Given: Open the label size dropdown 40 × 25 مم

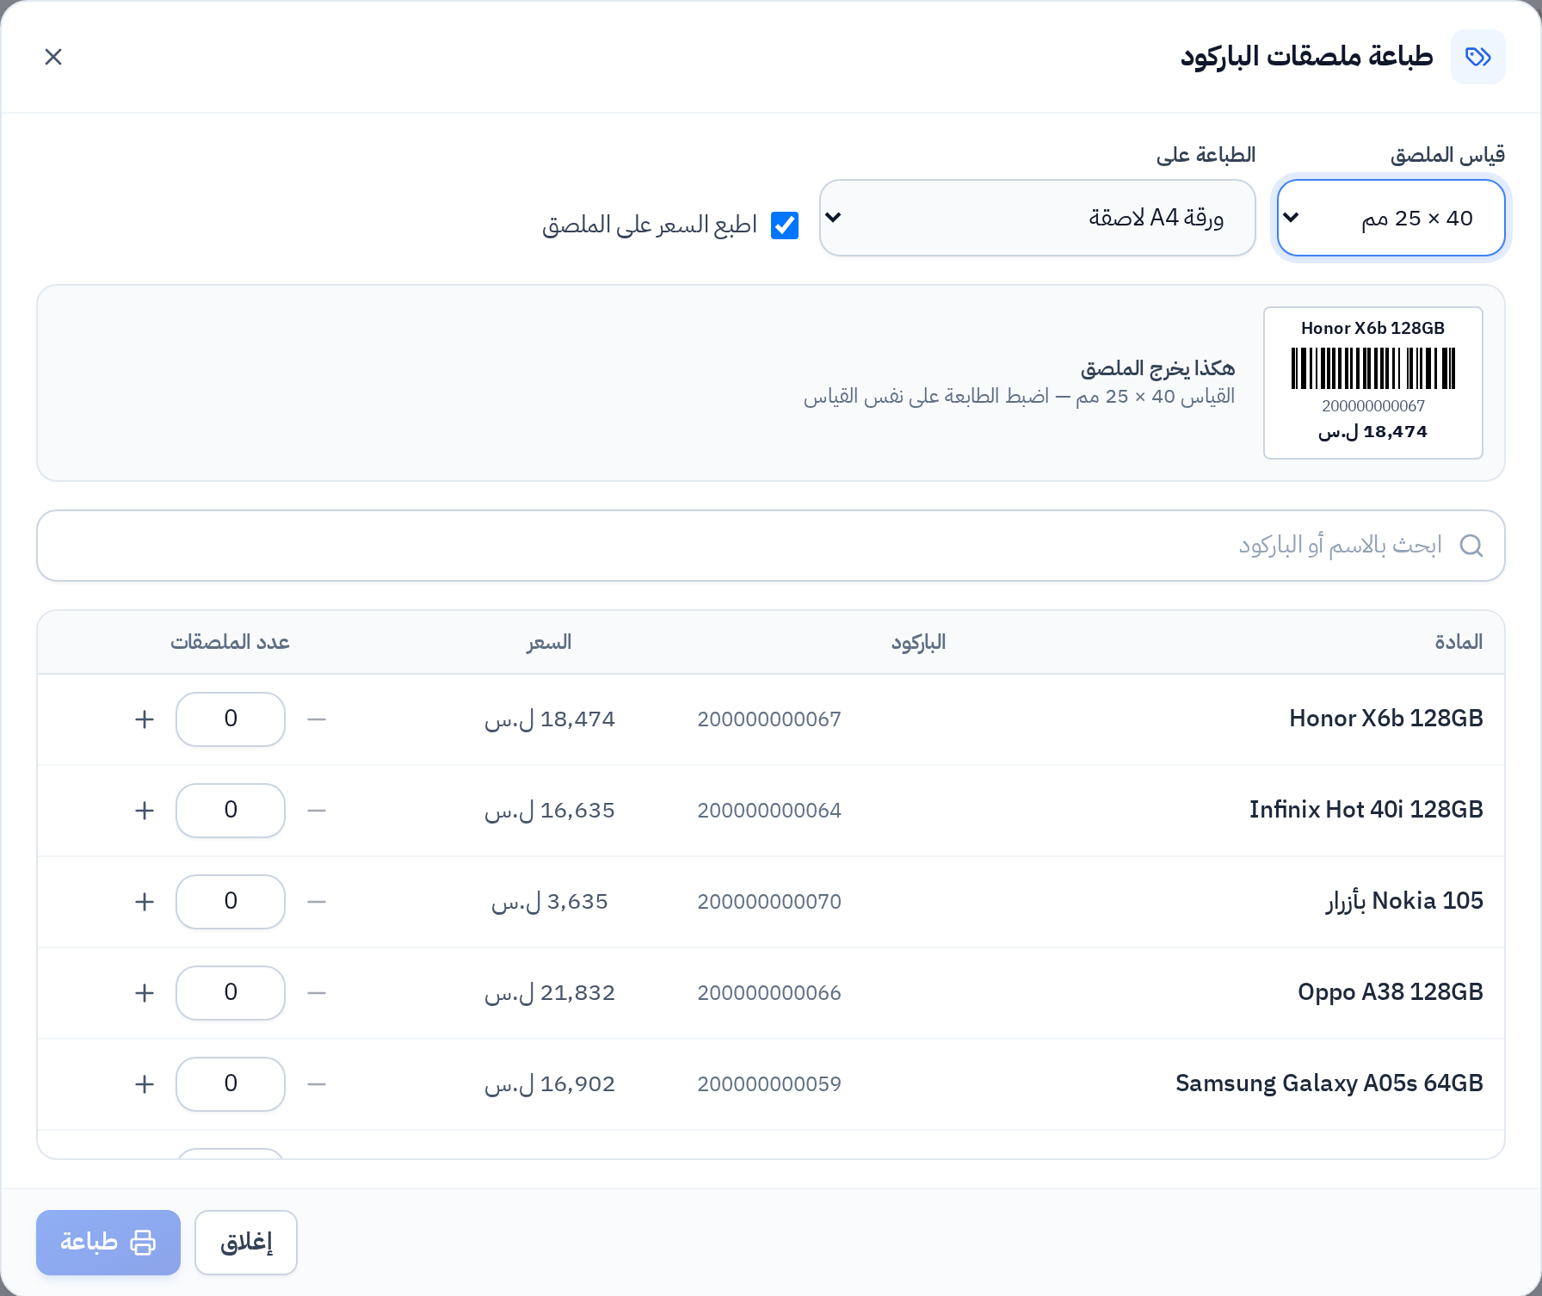Looking at the screenshot, I should (1391, 218).
